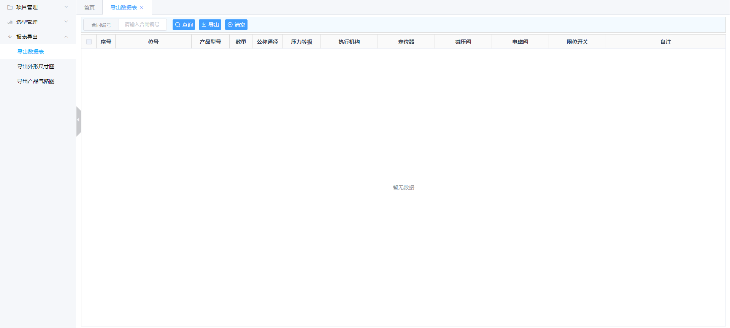
Task: Expand the 项目管理 menu chevron
Action: point(66,7)
